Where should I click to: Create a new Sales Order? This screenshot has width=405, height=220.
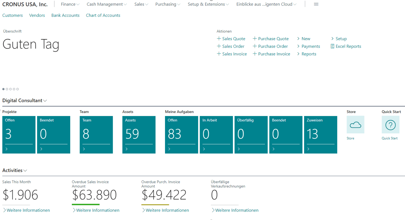(x=231, y=46)
